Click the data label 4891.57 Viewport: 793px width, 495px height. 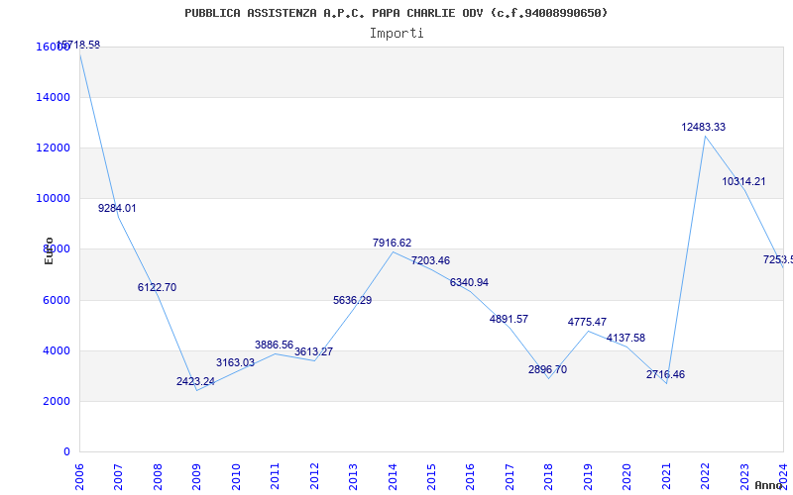tap(509, 319)
